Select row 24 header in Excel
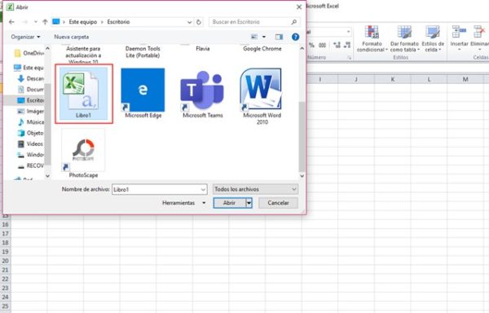This screenshot has height=313, width=489. click(6, 297)
